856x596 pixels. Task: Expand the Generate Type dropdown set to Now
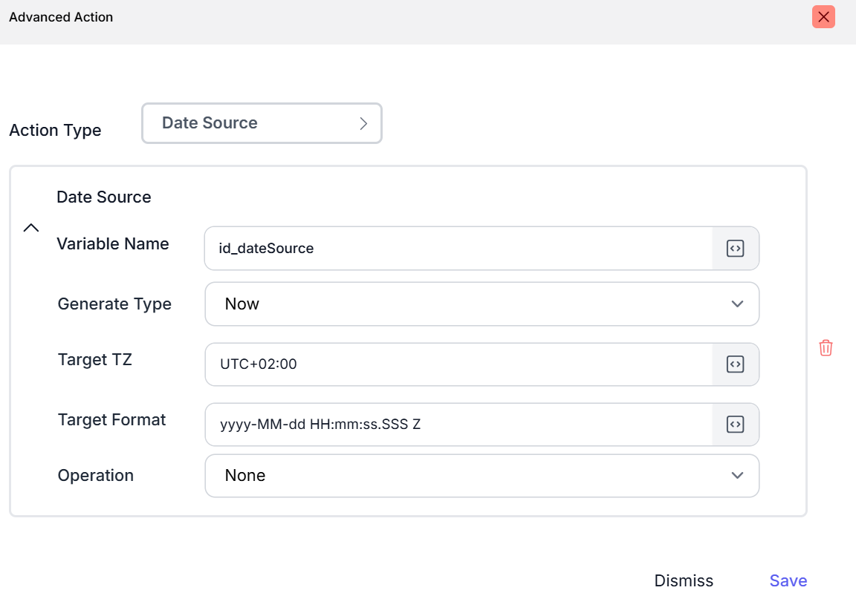point(481,304)
